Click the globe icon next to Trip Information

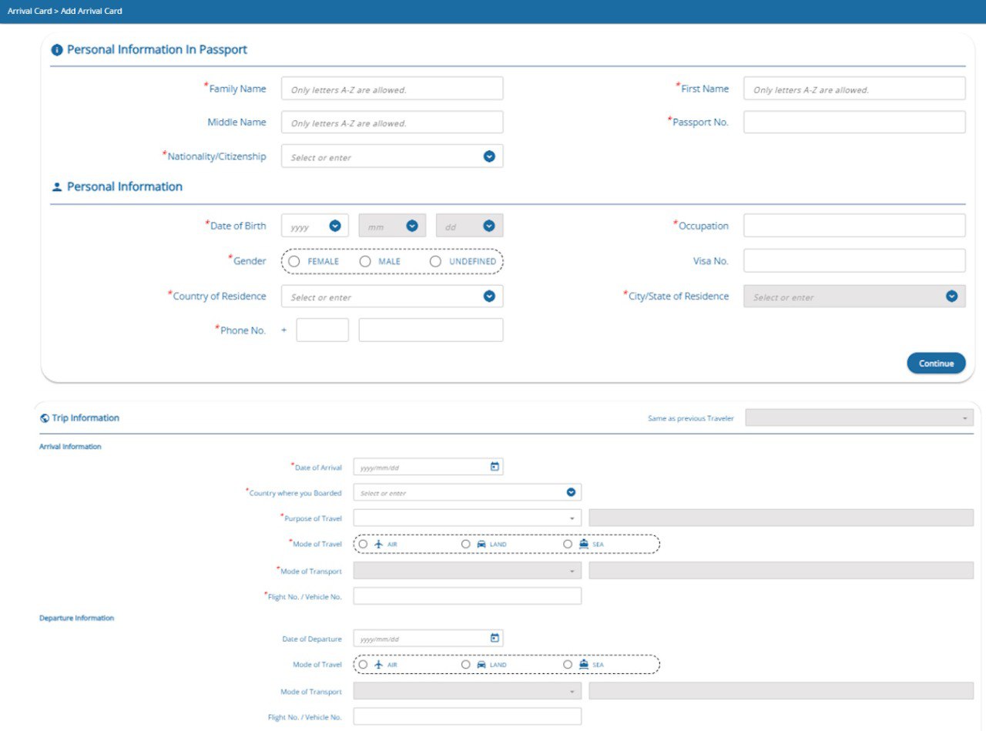[45, 418]
